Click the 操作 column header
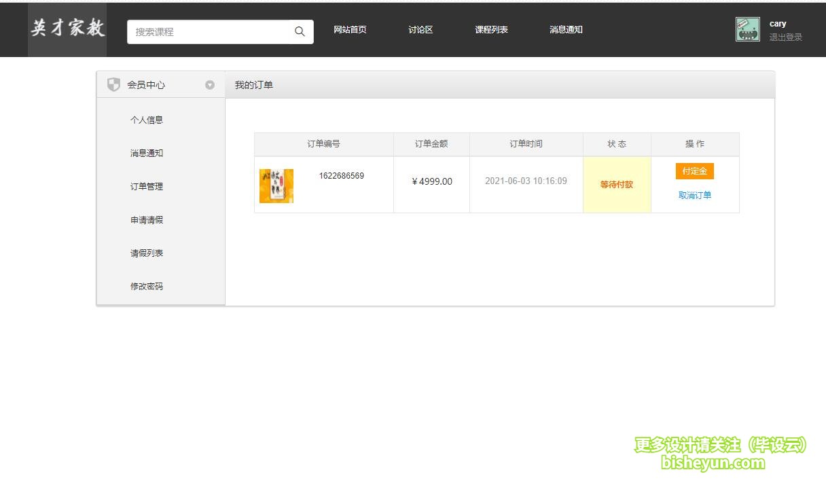The height and width of the screenshot is (487, 826). [x=695, y=144]
